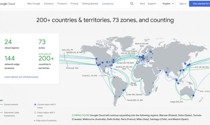Image resolution: width=210 pixels, height=125 pixels.
Task: Click the PLCN (US, TW) cable label
Action: click(x=72, y=68)
